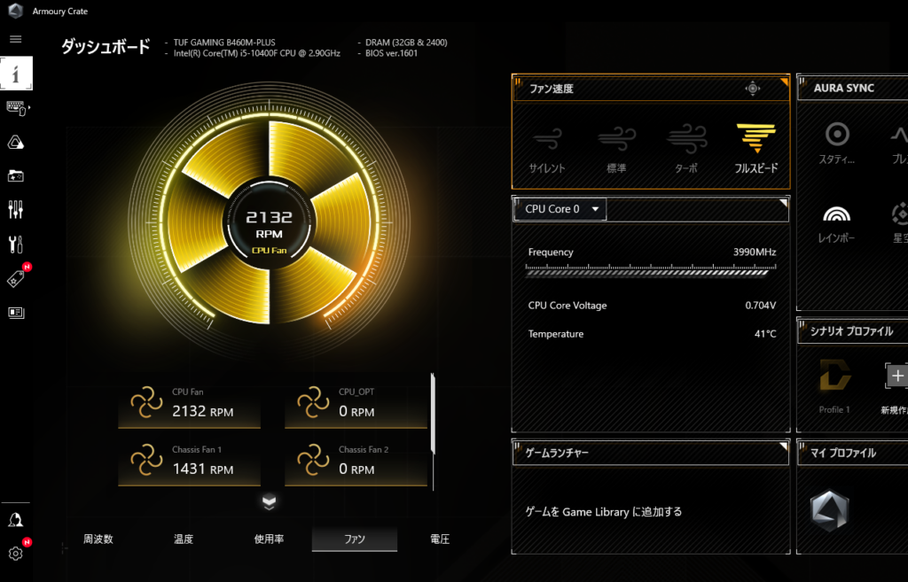Click the central 2132 RPM fan gauge
This screenshot has width=908, height=582.
[x=269, y=222]
